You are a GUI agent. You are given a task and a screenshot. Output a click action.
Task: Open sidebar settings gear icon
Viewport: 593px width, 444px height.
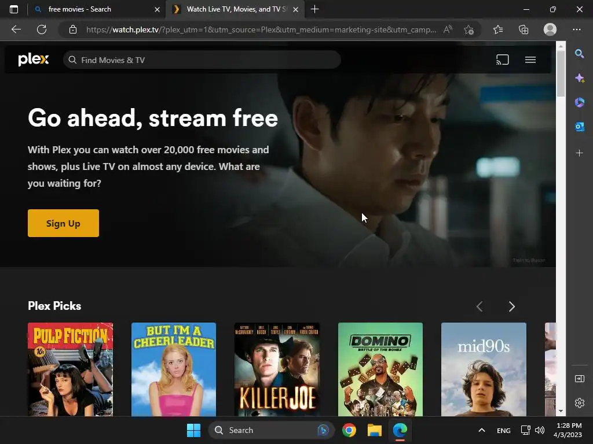tap(579, 403)
